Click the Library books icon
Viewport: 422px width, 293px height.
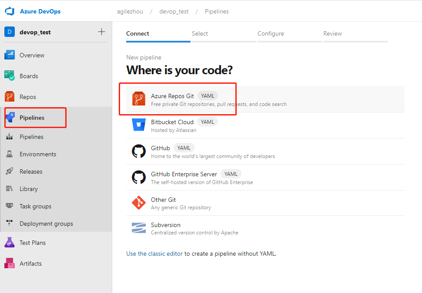10,188
